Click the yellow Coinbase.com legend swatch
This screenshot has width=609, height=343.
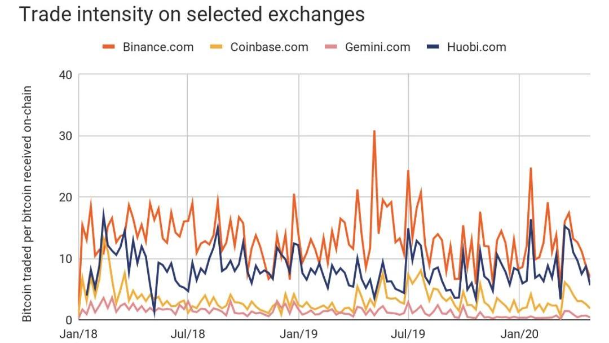(x=216, y=47)
